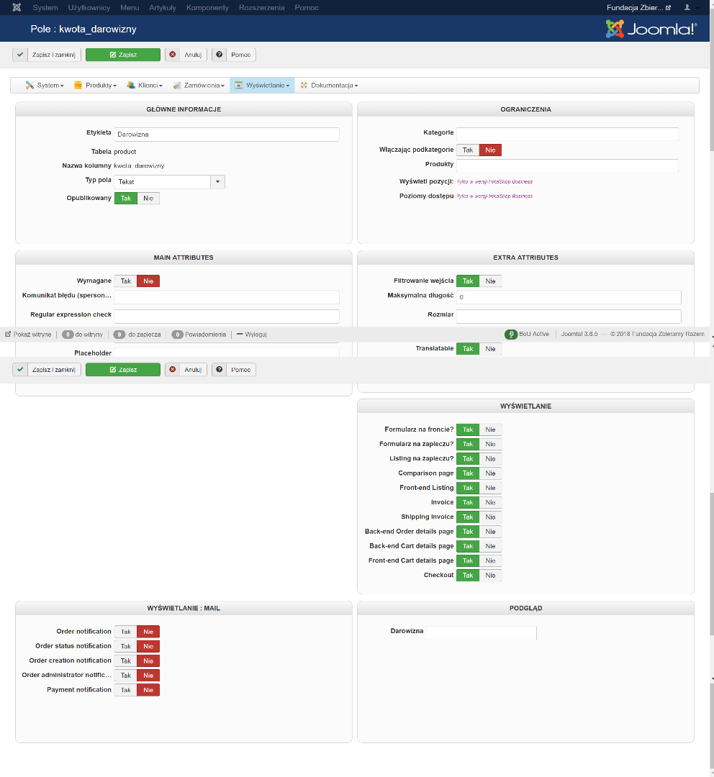Open the Użytkownicy menu
This screenshot has height=777, width=714.
[x=89, y=7]
